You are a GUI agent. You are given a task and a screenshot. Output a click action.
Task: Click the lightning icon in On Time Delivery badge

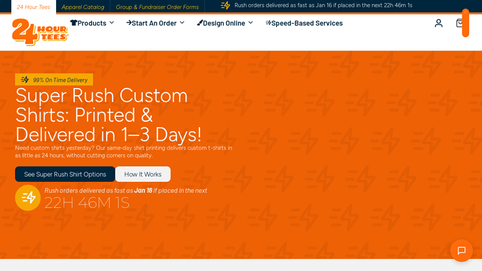click(25, 80)
